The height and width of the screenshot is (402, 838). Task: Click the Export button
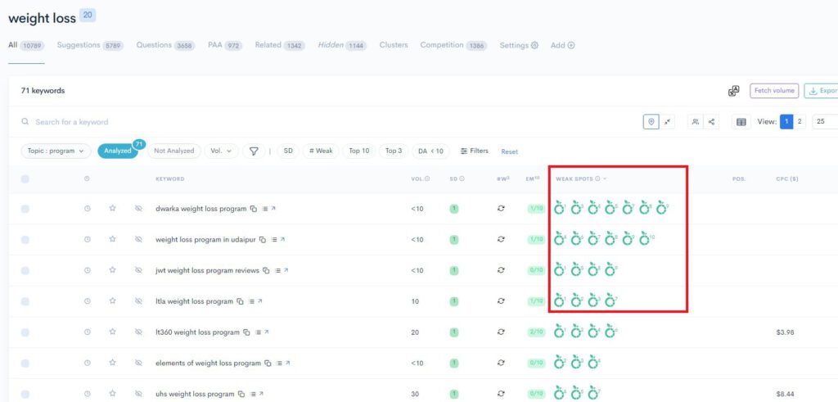coord(822,91)
